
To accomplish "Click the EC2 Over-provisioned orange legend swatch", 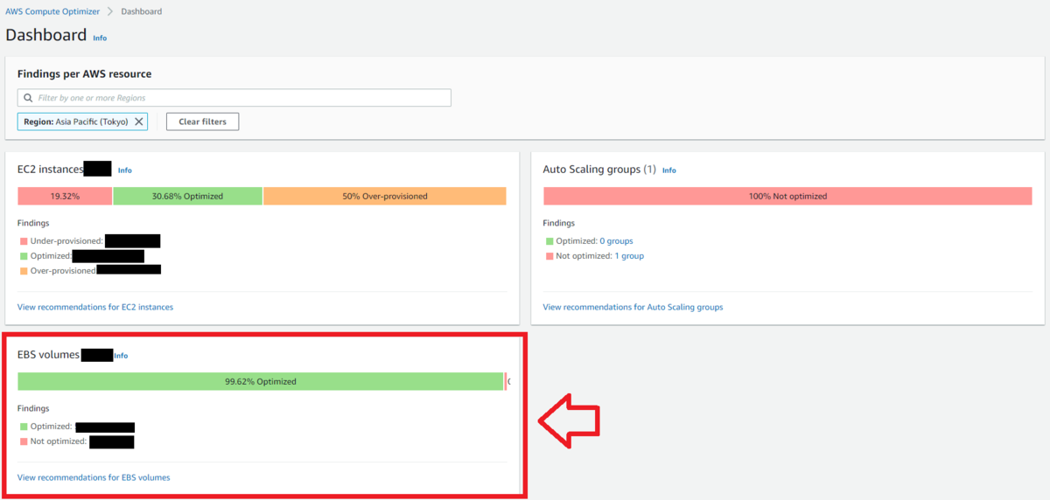I will click(x=24, y=271).
